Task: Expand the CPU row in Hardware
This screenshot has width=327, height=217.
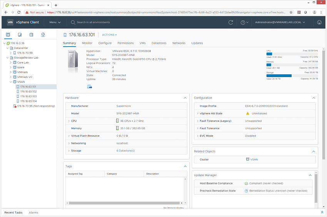Action: click(x=69, y=121)
